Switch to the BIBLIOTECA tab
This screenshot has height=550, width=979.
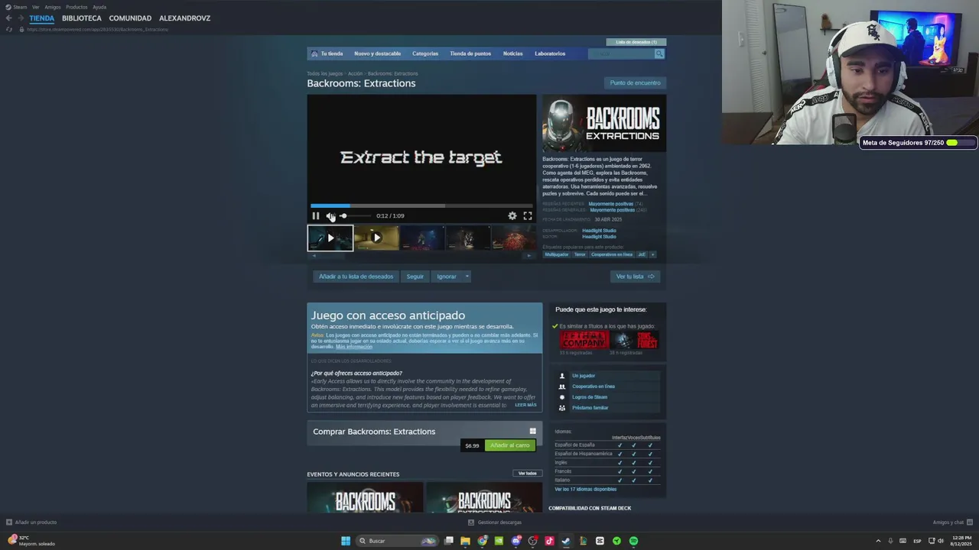pos(82,18)
